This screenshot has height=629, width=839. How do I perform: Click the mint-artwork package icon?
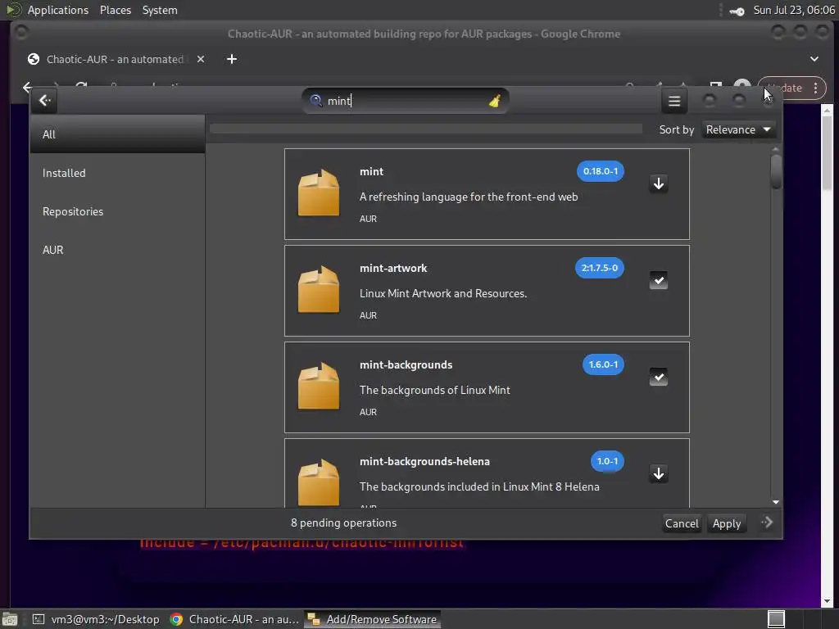(x=319, y=290)
